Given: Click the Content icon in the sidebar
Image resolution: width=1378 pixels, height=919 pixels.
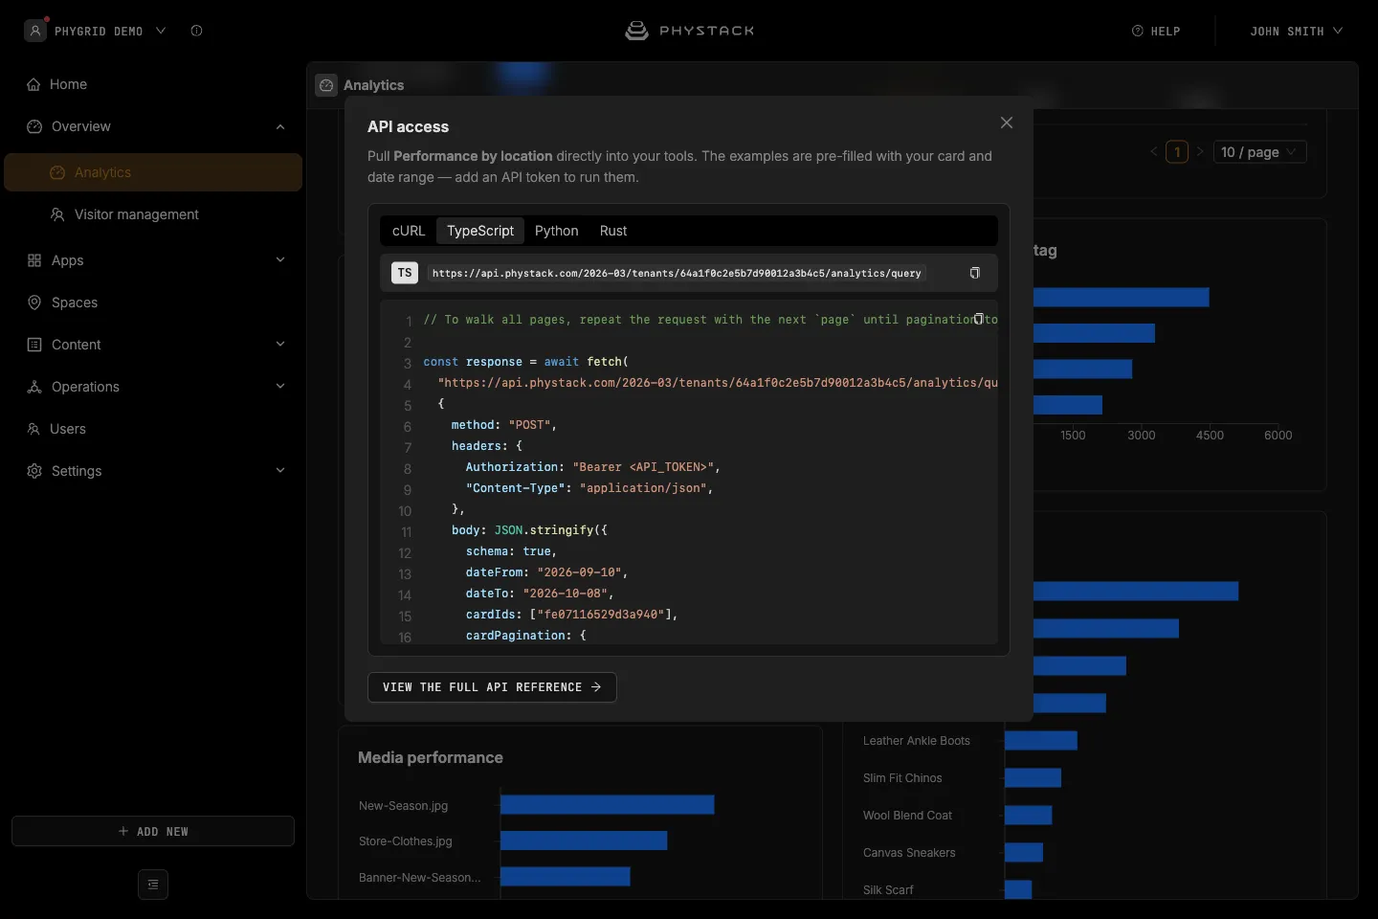Looking at the screenshot, I should point(34,345).
